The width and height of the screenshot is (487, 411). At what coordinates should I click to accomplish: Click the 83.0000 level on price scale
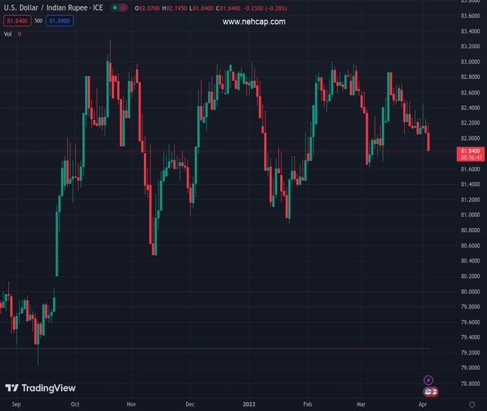coord(470,62)
